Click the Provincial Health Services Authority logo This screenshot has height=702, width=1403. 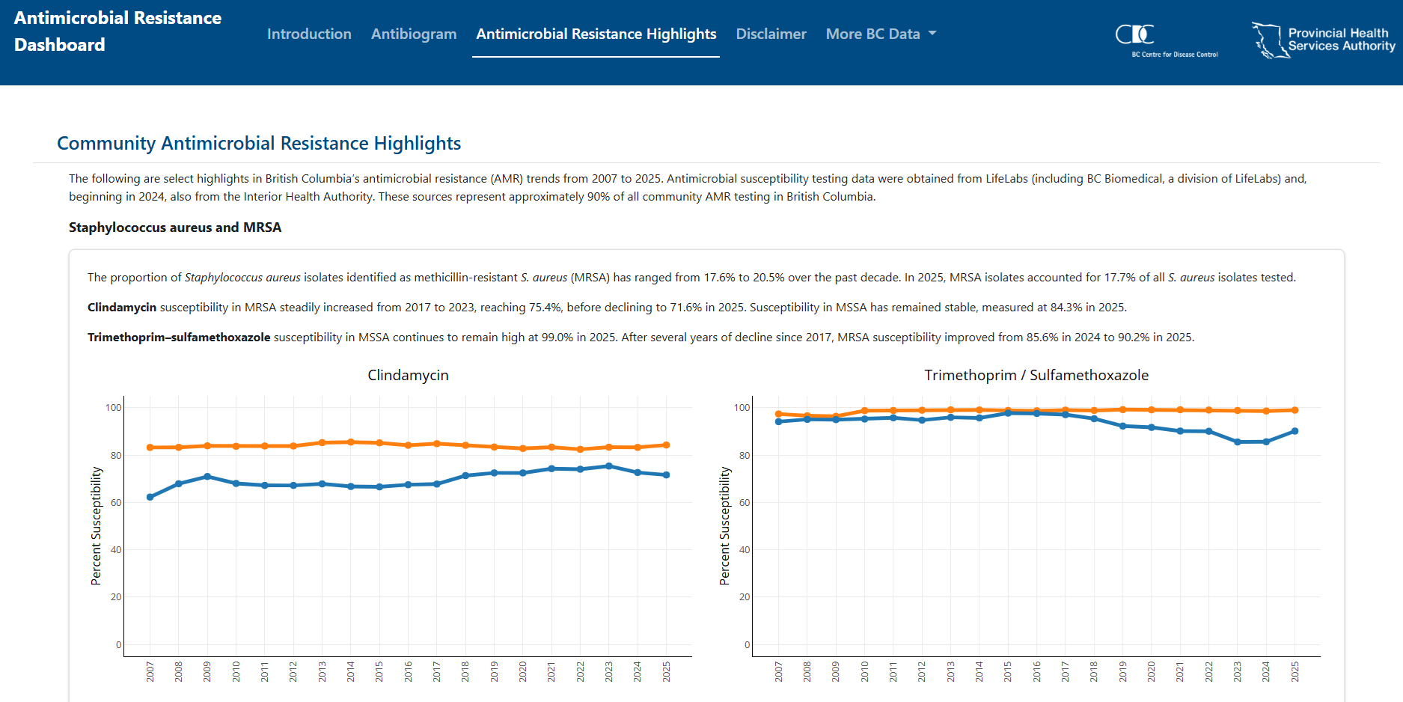(x=1323, y=40)
